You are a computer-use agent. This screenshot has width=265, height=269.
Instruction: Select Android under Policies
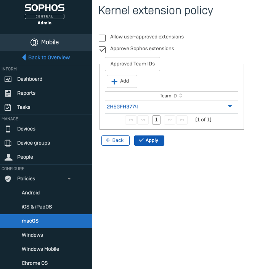[31, 193]
